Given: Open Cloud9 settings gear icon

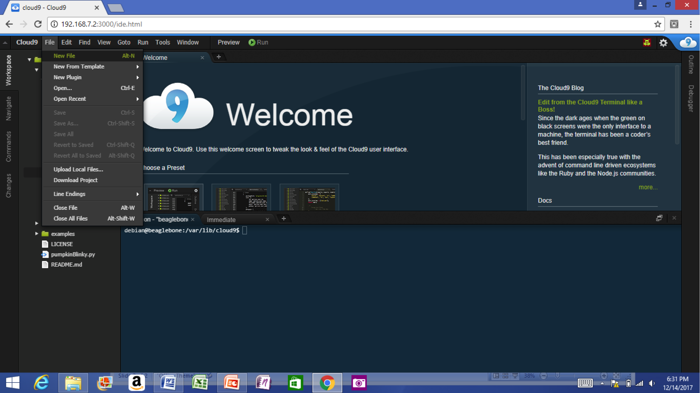Looking at the screenshot, I should click(x=663, y=43).
